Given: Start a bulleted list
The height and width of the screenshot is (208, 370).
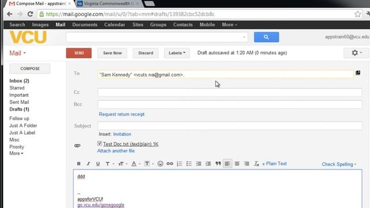Looking at the screenshot, I should tap(189, 164).
